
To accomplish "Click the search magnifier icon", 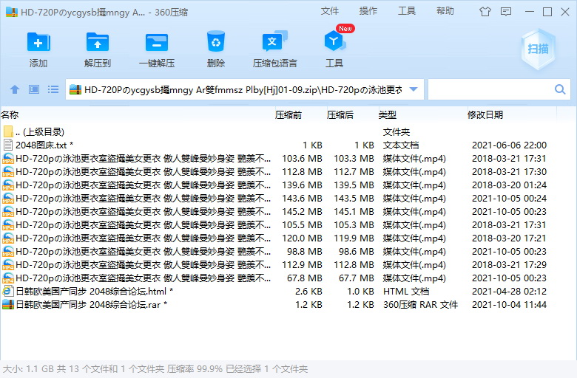I will tap(560, 89).
